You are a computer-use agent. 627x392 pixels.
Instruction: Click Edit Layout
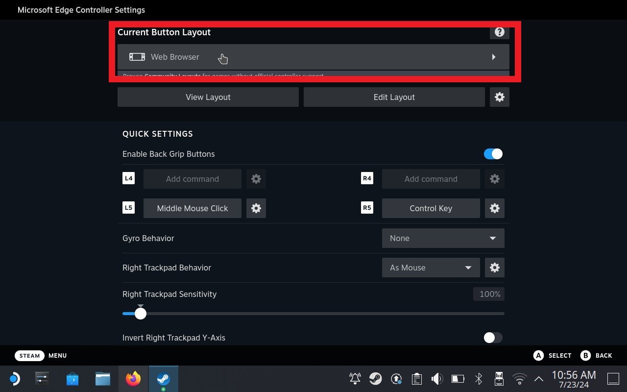(x=394, y=97)
